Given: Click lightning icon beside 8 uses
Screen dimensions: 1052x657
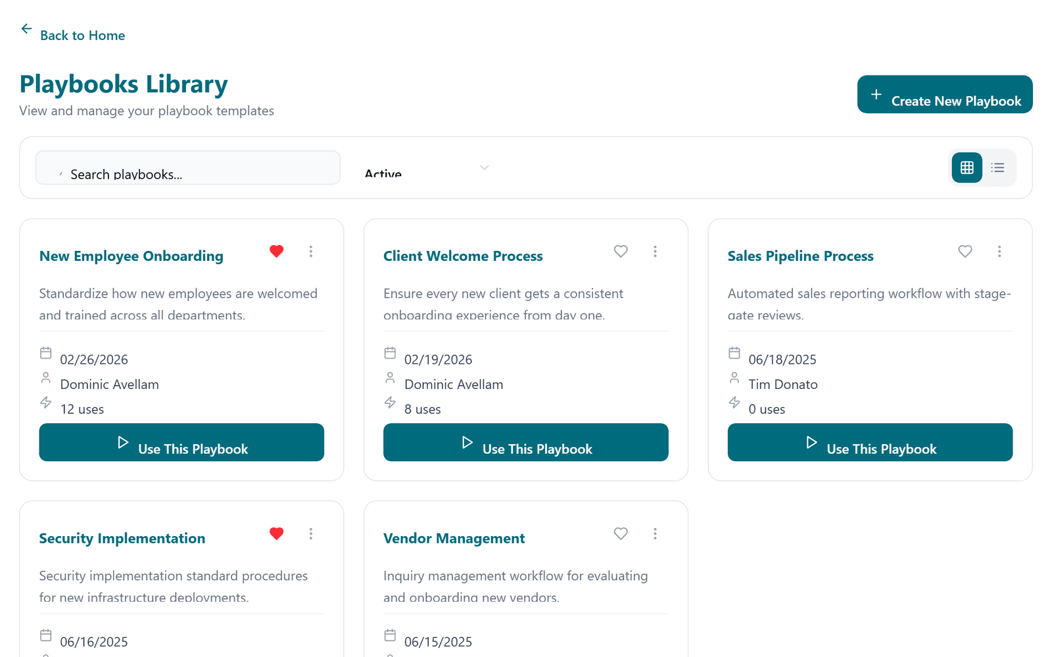Looking at the screenshot, I should pyautogui.click(x=390, y=402).
